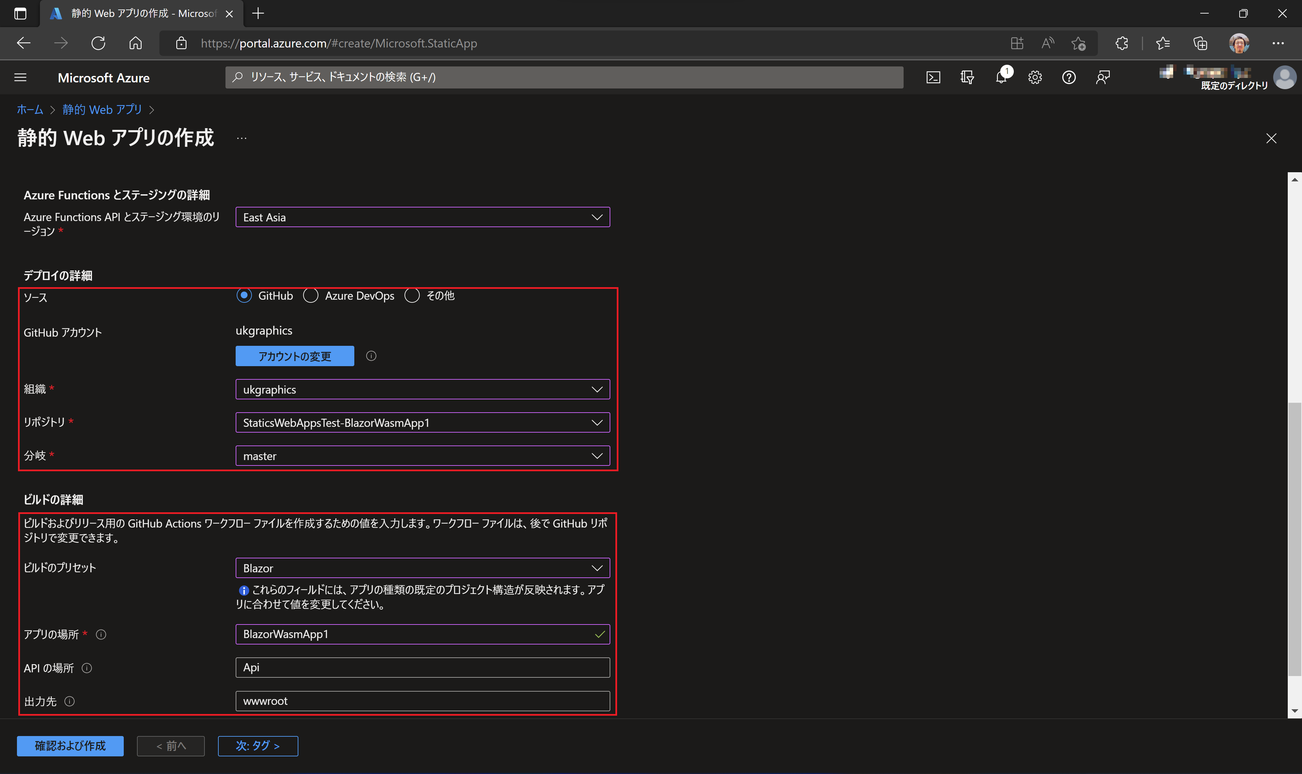Open the tab actions menu icon
The width and height of the screenshot is (1302, 774).
[x=20, y=14]
